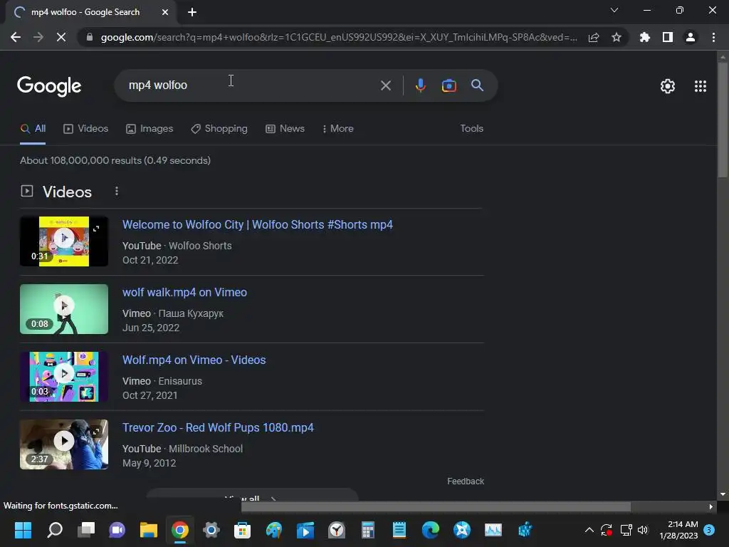729x547 pixels.
Task: Go back to previous page
Action: coord(16,37)
